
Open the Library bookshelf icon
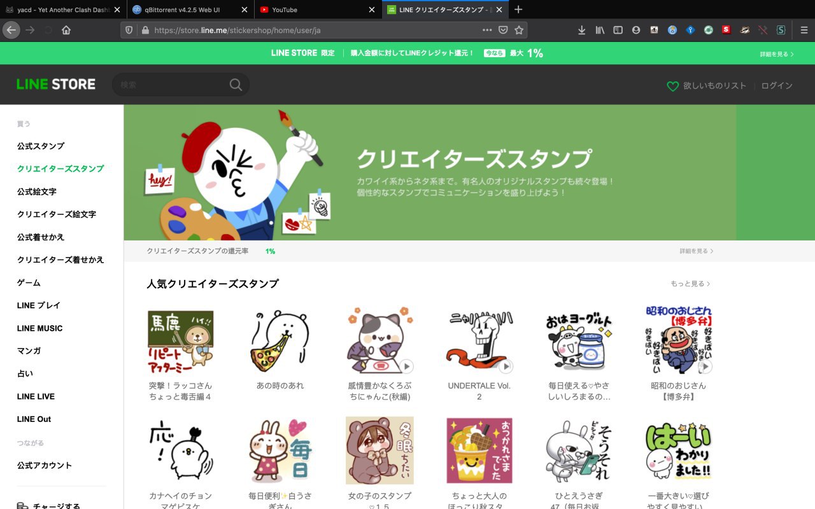pos(600,30)
